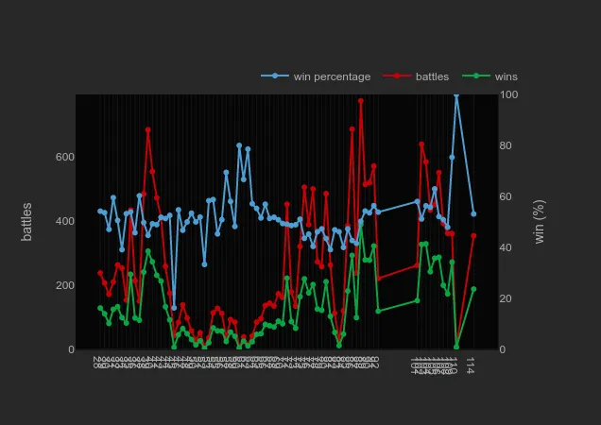This screenshot has width=601, height=425.
Task: Select the lowest blue win percentage dip point
Action: (x=174, y=308)
